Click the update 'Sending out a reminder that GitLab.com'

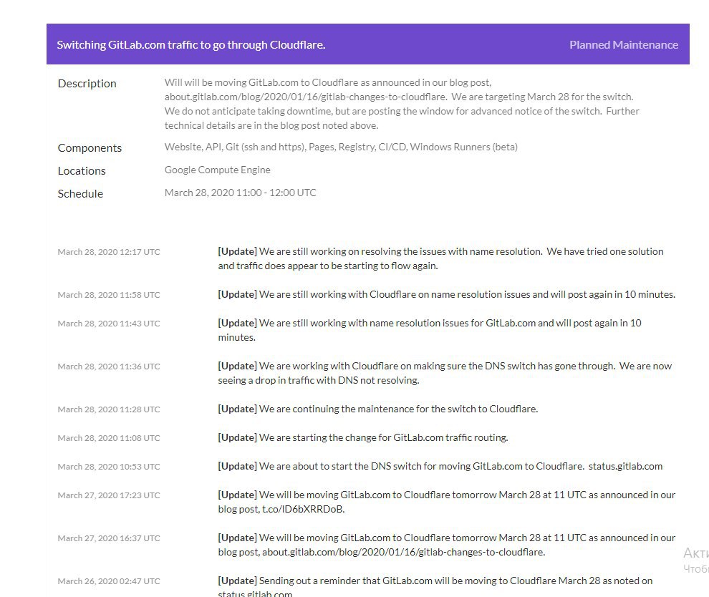tap(435, 586)
